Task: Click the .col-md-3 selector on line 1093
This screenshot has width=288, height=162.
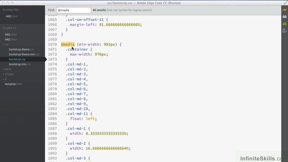Action: 76,158
